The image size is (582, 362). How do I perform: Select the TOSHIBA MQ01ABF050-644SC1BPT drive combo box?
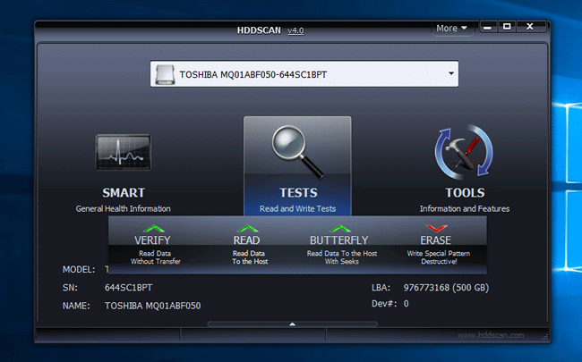[304, 74]
